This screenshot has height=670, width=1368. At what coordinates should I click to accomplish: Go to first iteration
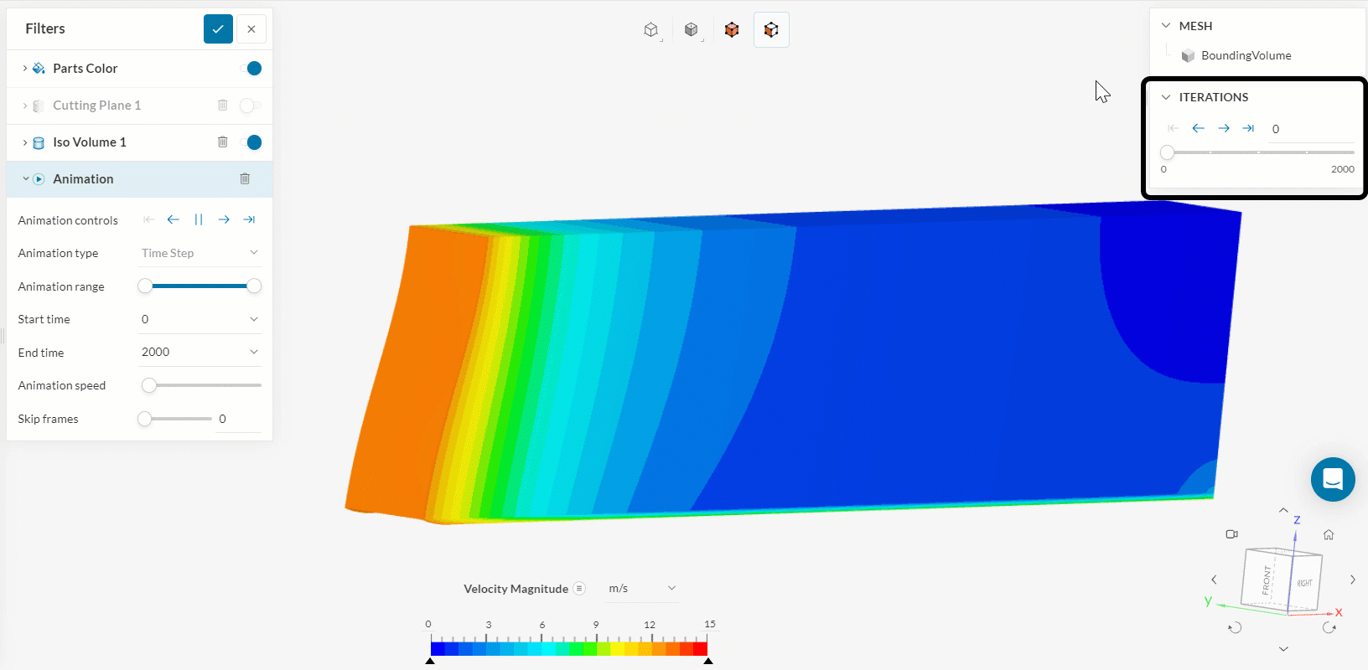[x=1173, y=128]
